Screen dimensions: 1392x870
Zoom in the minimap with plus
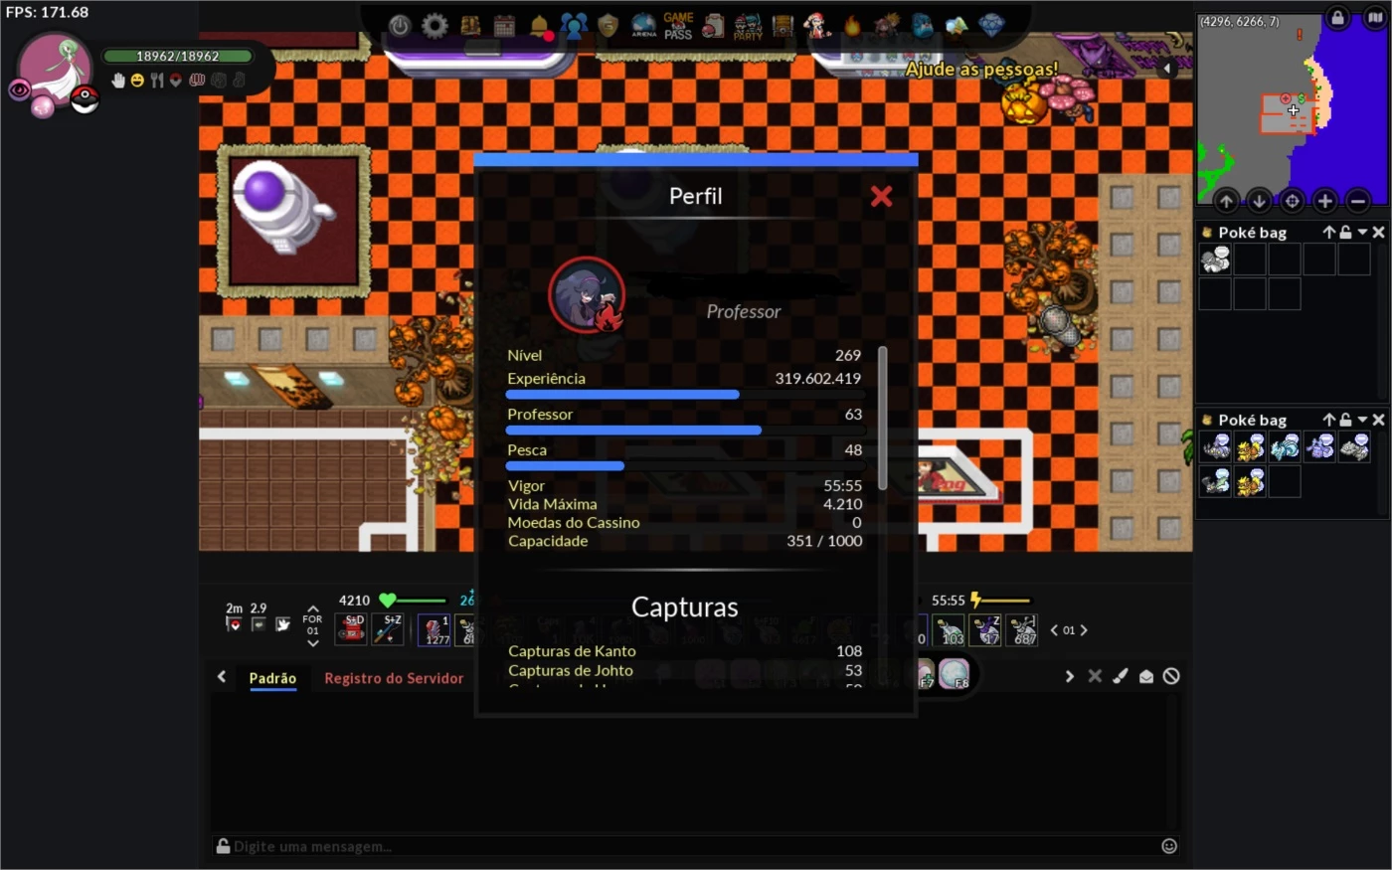coord(1324,201)
